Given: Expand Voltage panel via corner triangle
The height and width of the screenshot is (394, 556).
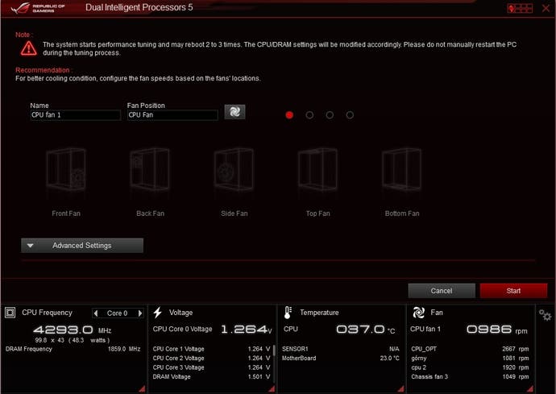Looking at the screenshot, I should click(272, 388).
